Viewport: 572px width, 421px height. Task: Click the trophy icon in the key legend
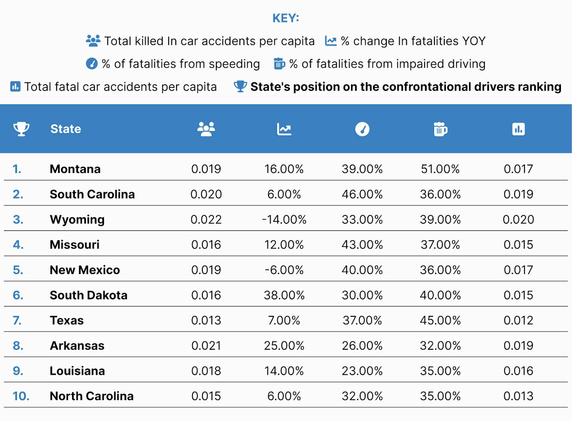[240, 87]
